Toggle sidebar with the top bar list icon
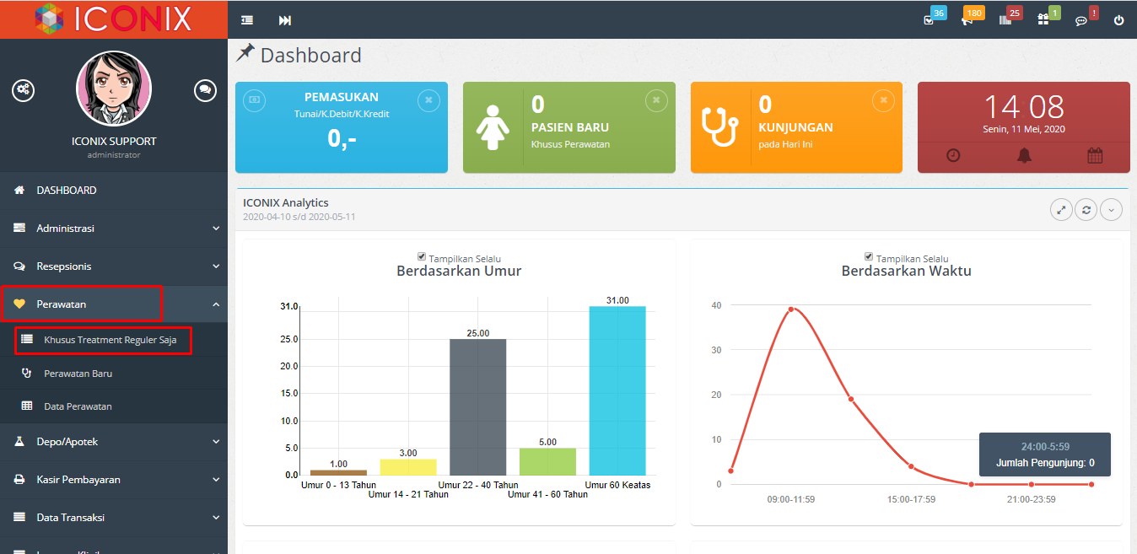This screenshot has height=554, width=1137. tap(247, 20)
